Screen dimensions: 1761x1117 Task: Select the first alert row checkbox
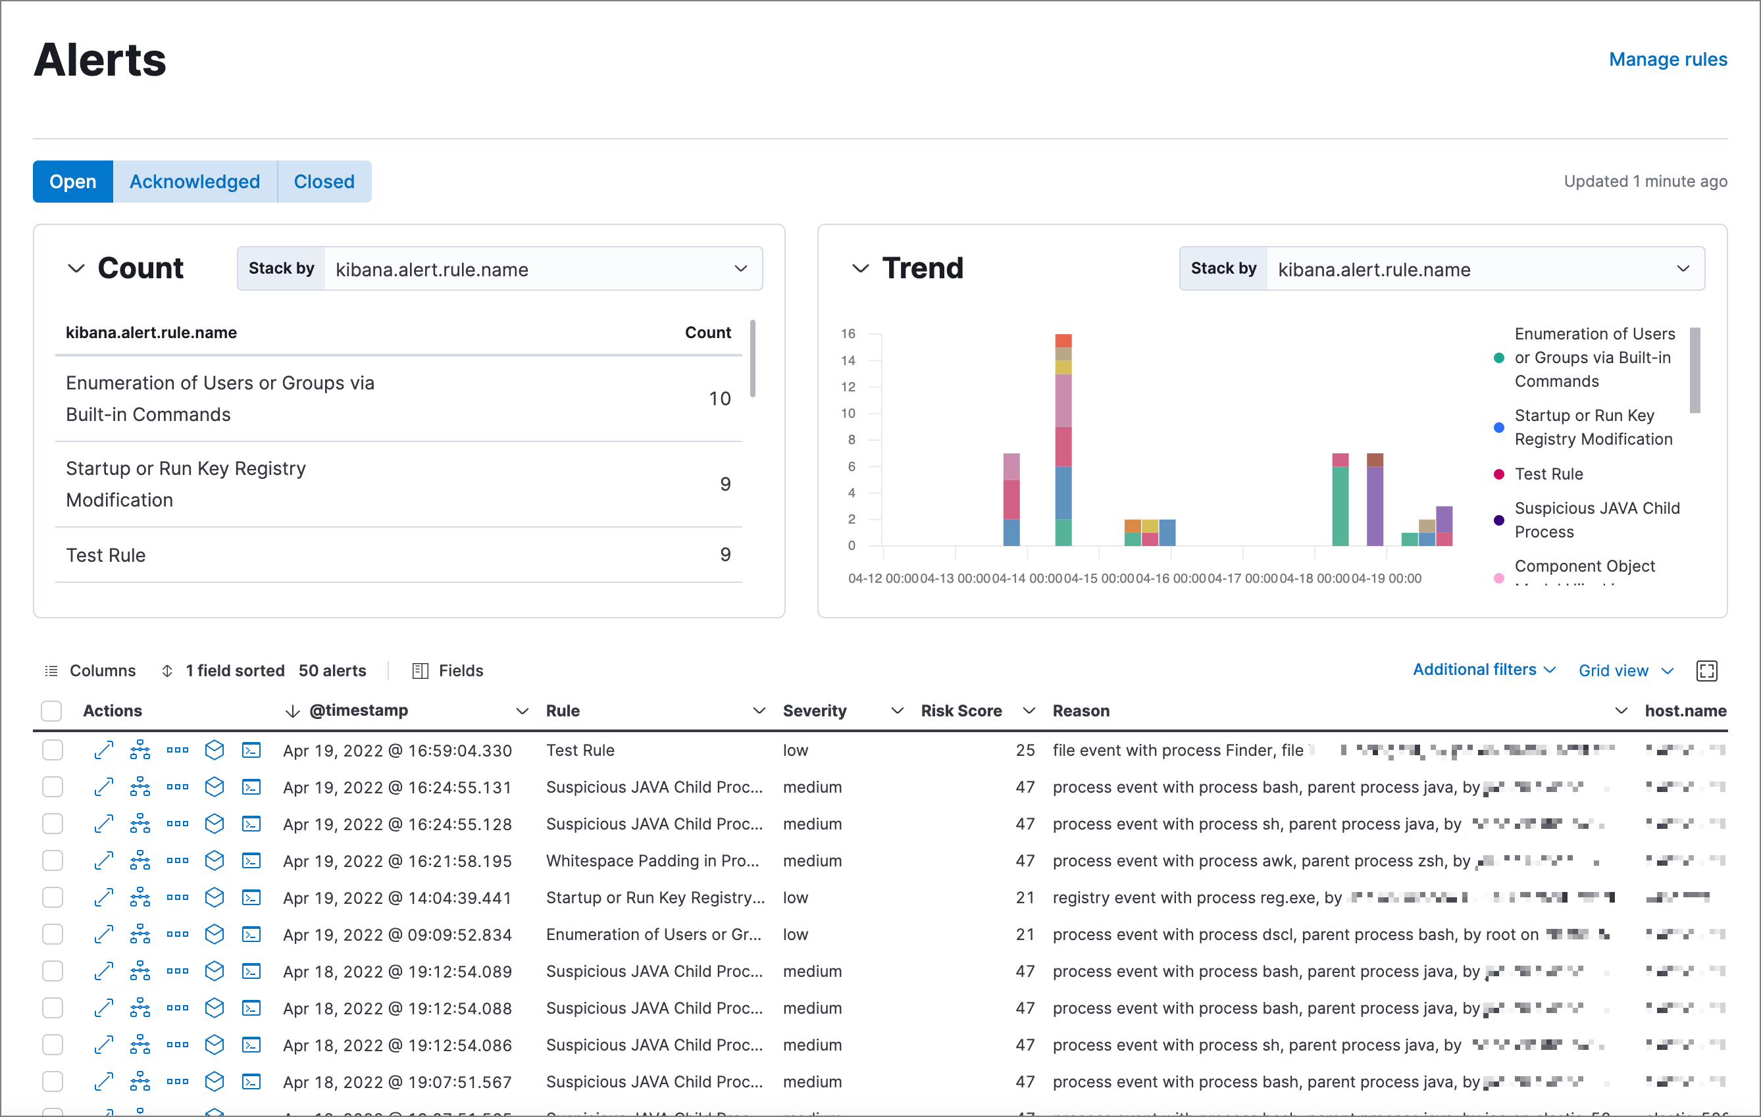coord(50,749)
